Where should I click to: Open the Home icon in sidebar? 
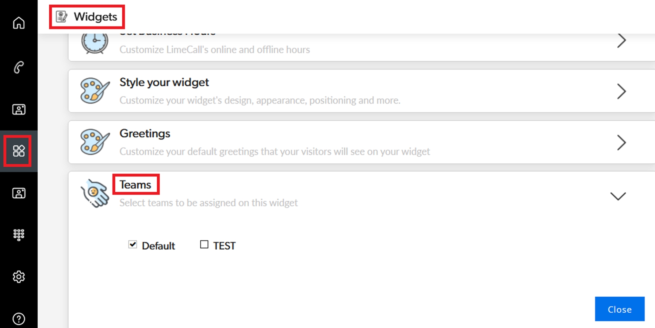point(19,23)
